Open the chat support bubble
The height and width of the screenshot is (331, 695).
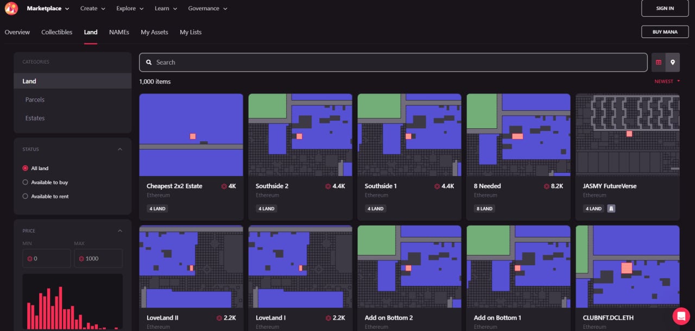(681, 316)
